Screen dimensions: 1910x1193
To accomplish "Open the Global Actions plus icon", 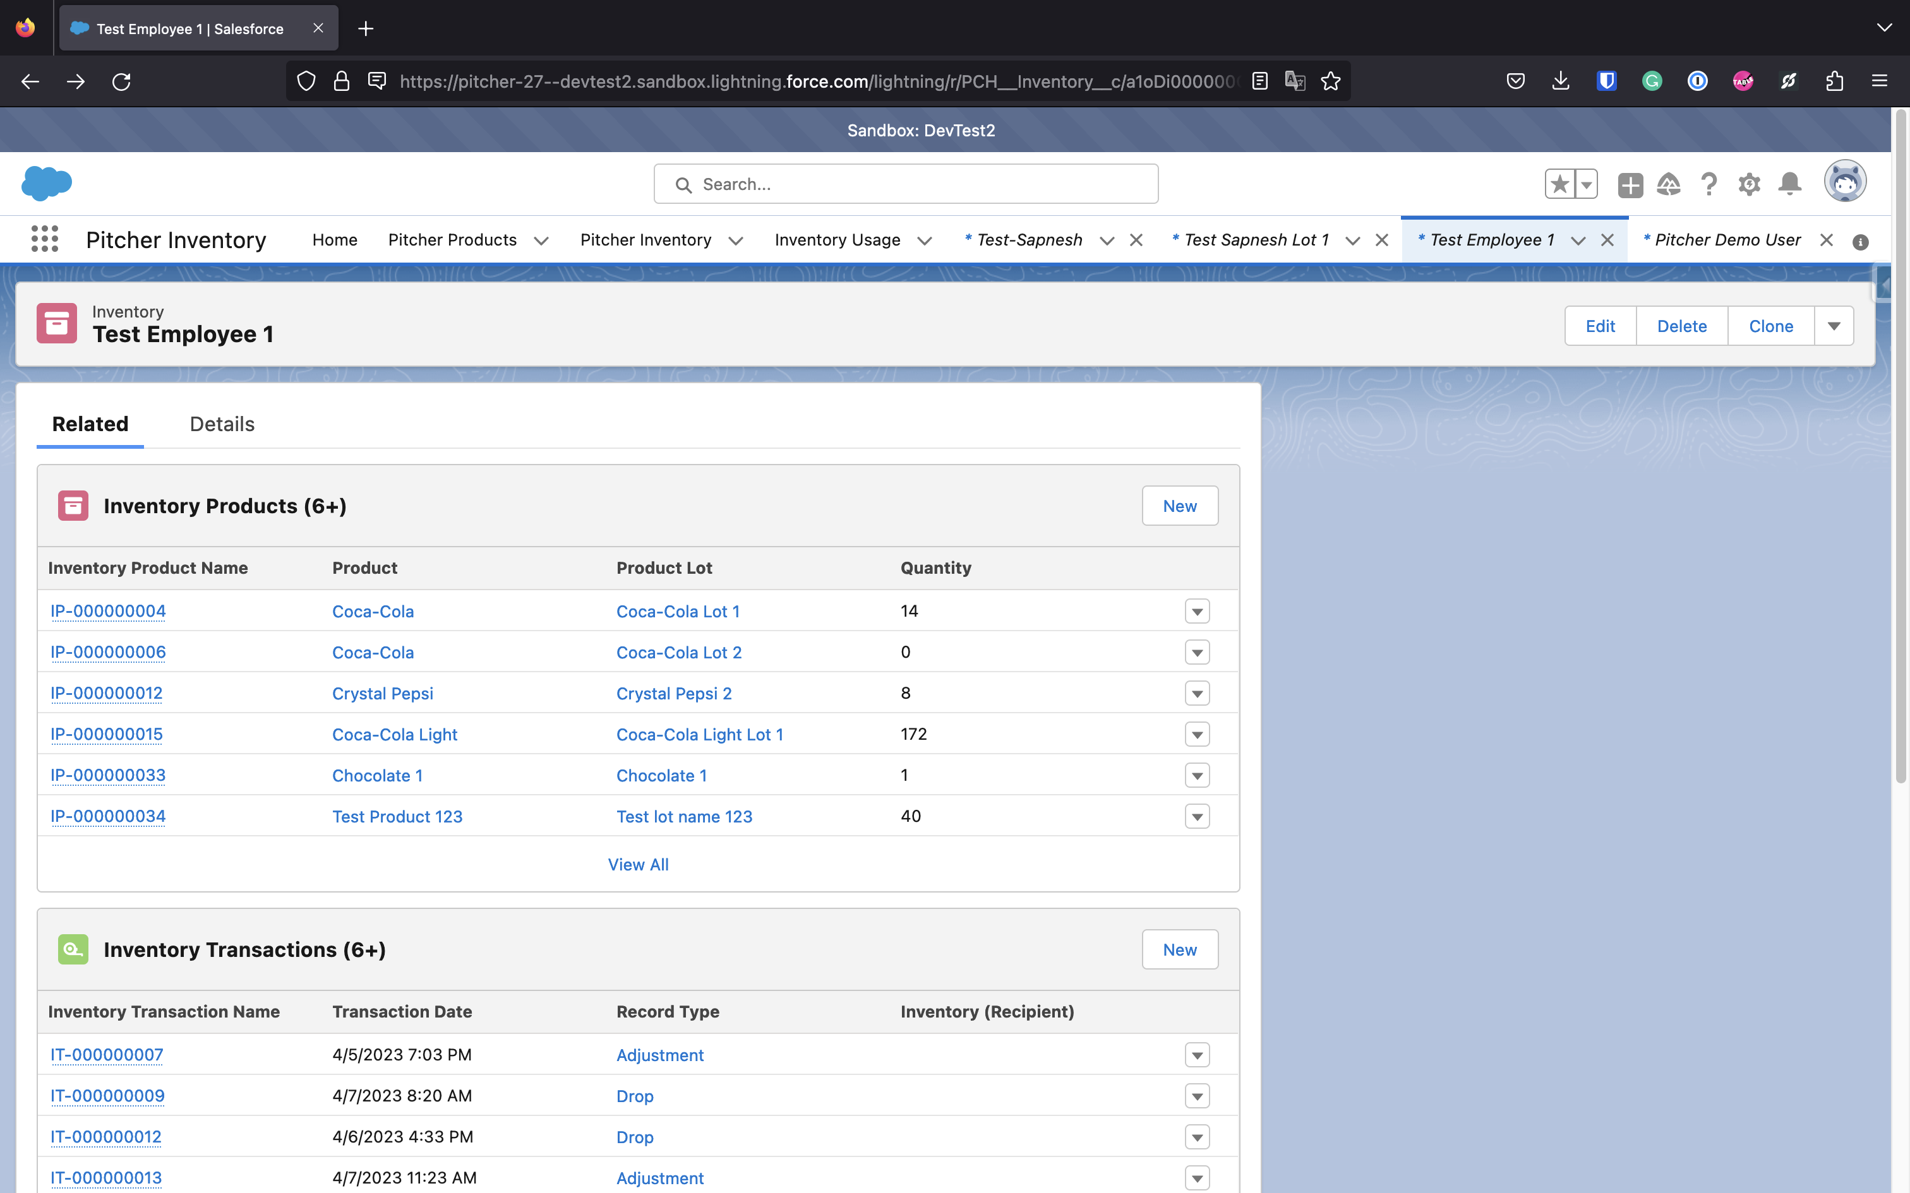I will [x=1630, y=184].
